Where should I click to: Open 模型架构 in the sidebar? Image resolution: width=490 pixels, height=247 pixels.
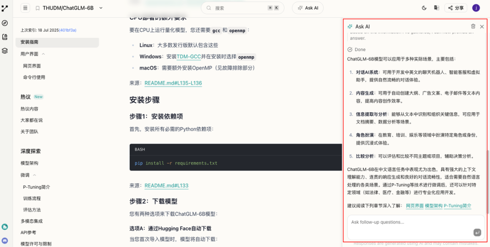pos(29,163)
